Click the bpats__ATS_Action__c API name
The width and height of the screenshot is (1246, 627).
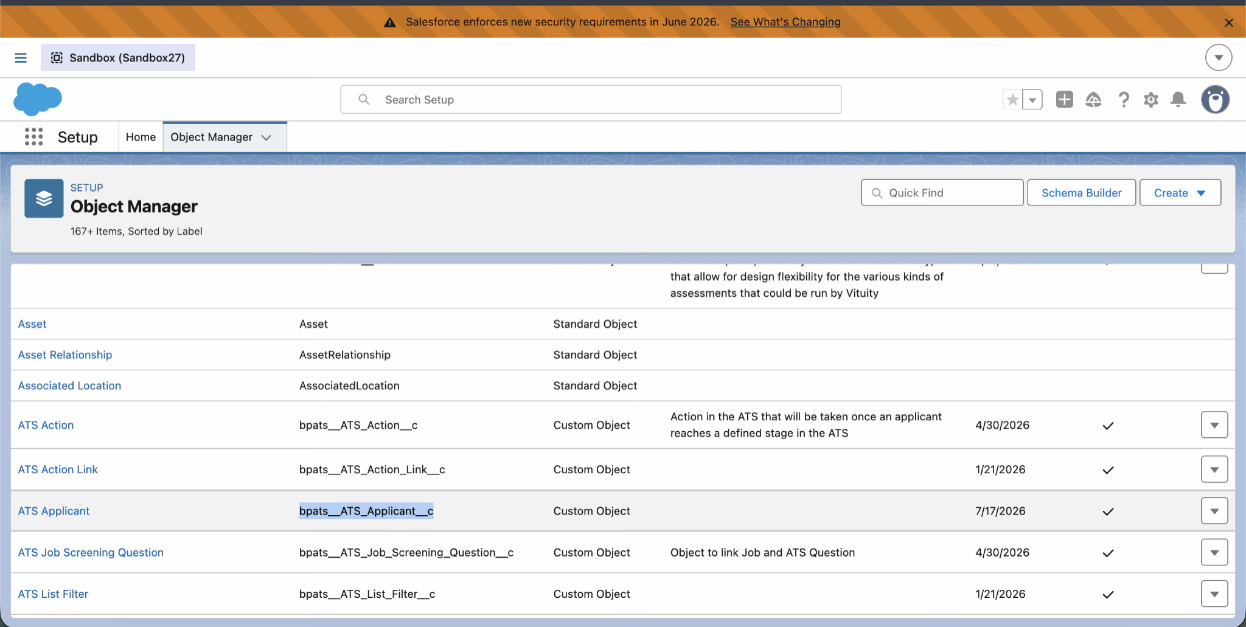coord(358,425)
